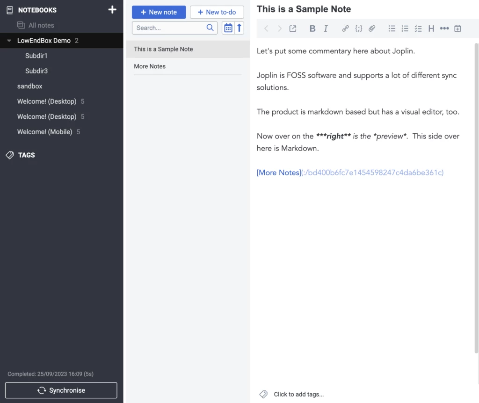Focus the note search field

tap(169, 28)
